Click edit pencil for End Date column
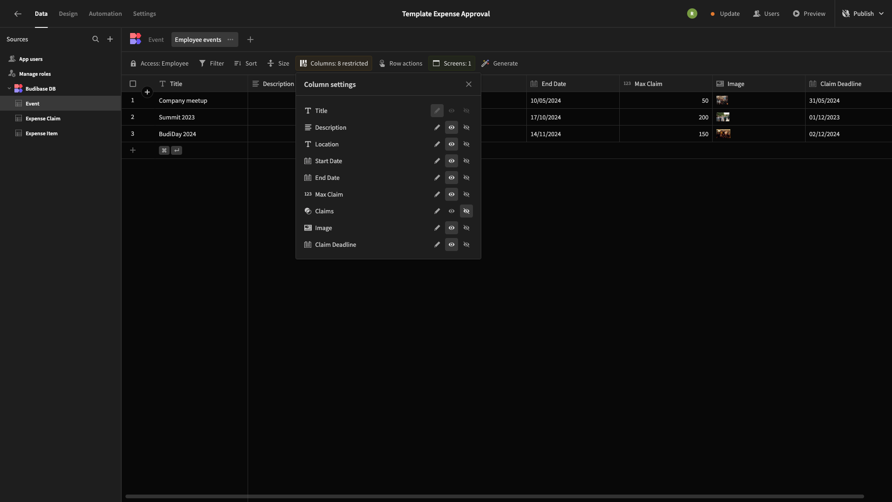This screenshot has height=502, width=892. pos(437,178)
